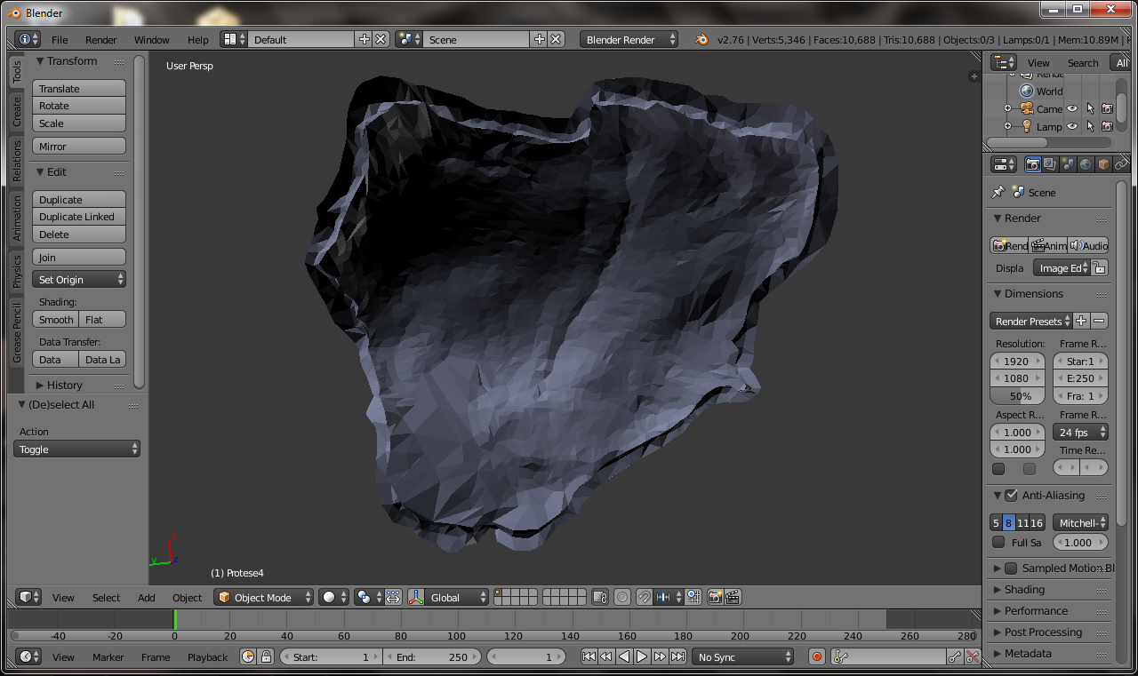Toggle the lock interface icon beside Image Editor
This screenshot has height=676, width=1138.
[x=1100, y=267]
